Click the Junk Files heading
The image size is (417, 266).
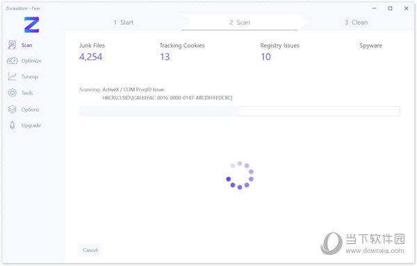click(92, 45)
